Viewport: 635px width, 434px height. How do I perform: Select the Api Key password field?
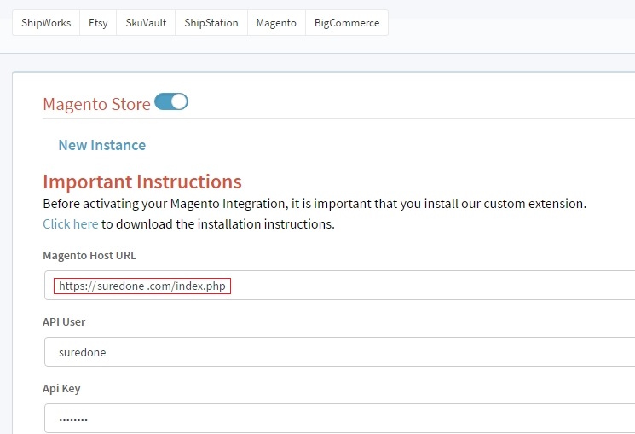point(339,418)
